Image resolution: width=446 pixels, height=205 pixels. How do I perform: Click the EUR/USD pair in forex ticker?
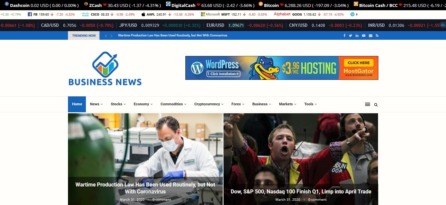pos(215,25)
